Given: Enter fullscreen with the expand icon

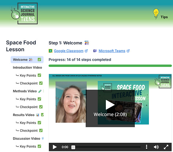Looking at the screenshot, I should [166, 147].
